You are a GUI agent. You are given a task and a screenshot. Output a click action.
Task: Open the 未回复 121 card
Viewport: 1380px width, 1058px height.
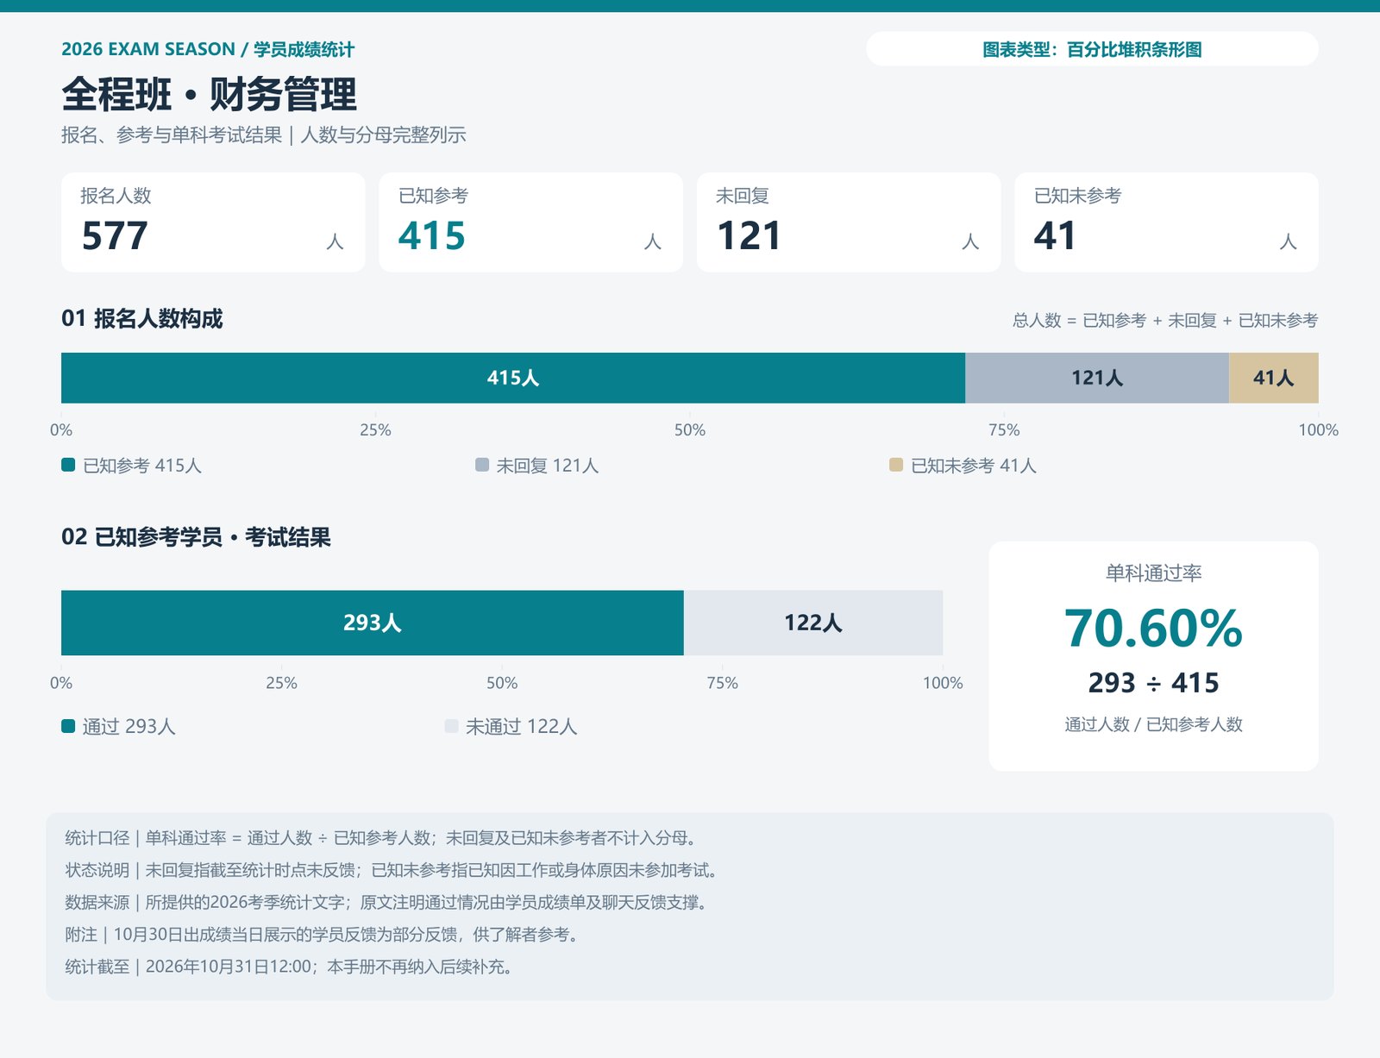point(849,222)
